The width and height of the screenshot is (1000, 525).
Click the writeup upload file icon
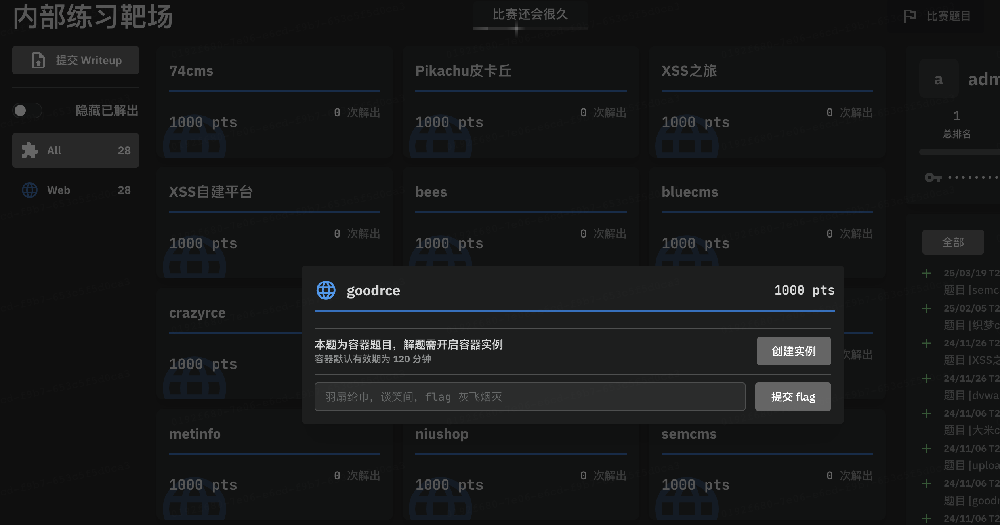[x=38, y=60]
